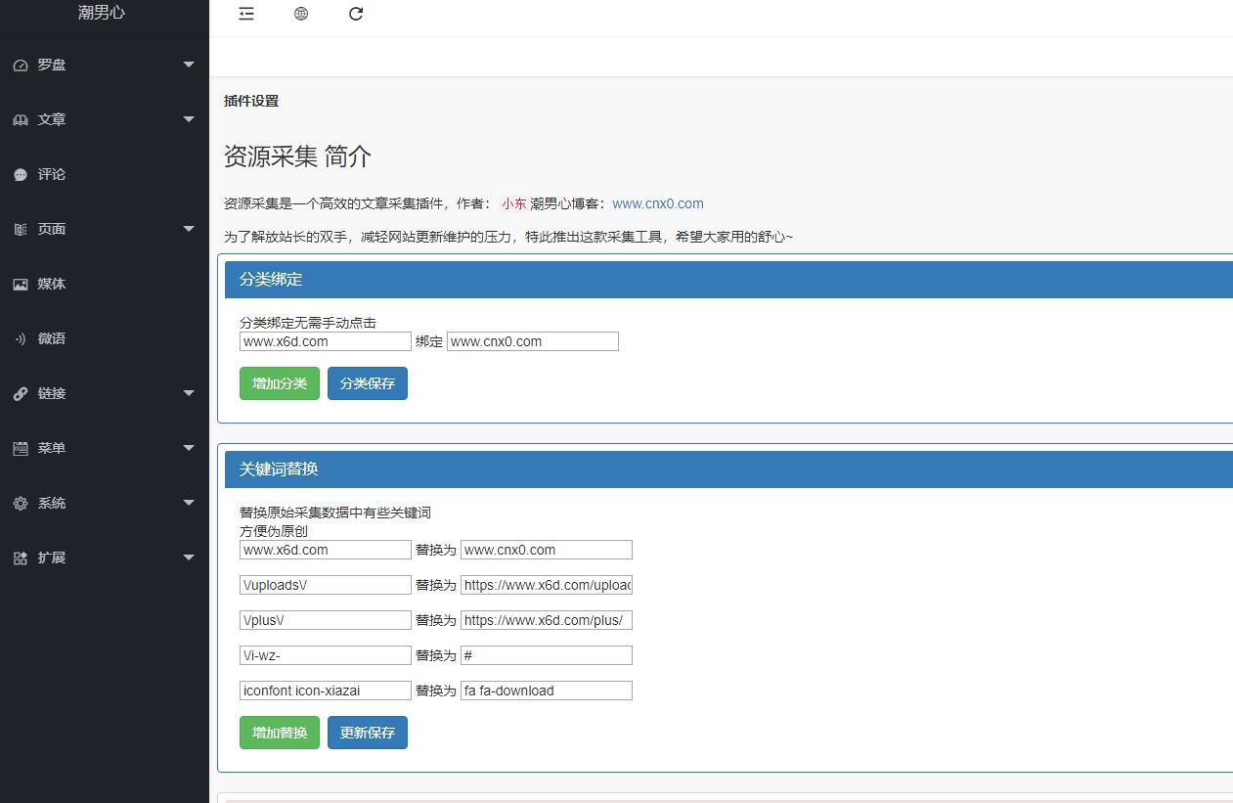
Task: Click the globe icon in the top bar
Action: point(300,14)
